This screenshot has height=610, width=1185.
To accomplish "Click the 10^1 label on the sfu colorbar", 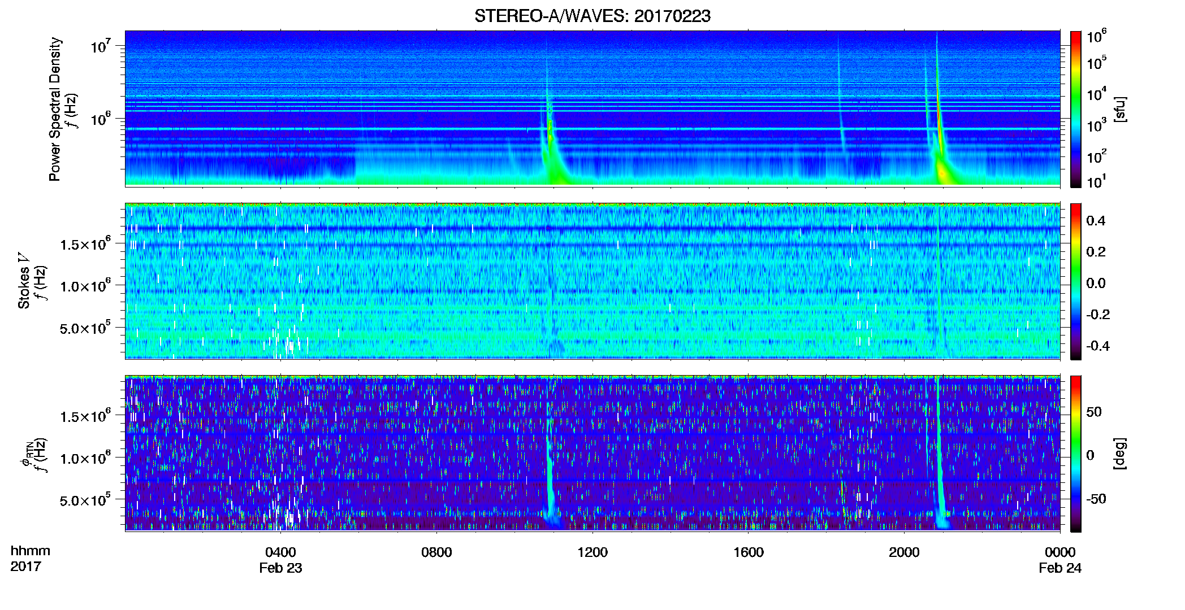I will [x=1097, y=181].
